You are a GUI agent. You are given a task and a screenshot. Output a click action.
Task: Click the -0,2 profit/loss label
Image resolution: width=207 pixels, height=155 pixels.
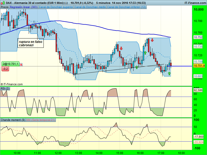(x=5, y=69)
